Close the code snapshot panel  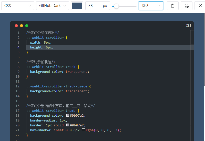coord(200,6)
